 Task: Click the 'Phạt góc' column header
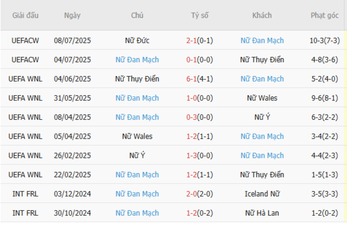(325, 15)
